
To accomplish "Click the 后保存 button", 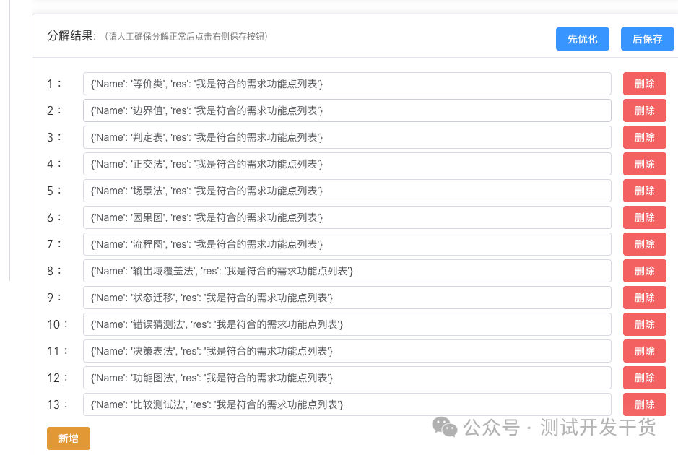I will click(646, 39).
